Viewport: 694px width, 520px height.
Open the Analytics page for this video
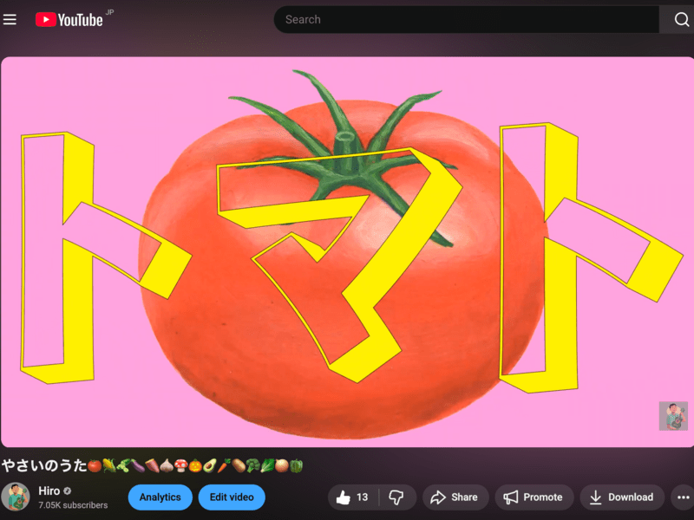point(160,497)
